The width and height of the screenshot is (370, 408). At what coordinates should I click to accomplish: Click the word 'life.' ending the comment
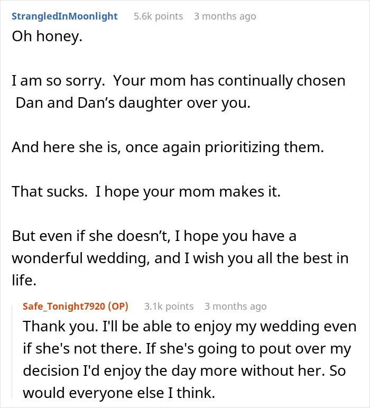tap(24, 281)
